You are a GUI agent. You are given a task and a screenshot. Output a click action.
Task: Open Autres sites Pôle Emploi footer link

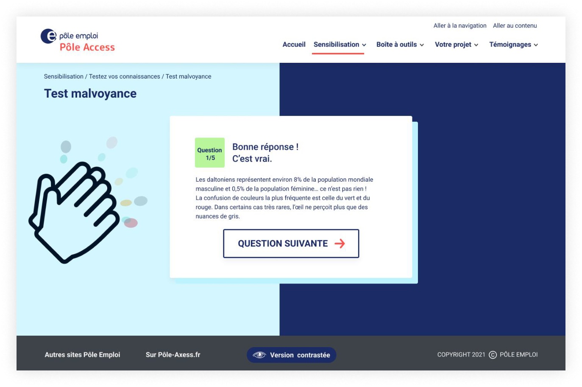[x=82, y=355]
